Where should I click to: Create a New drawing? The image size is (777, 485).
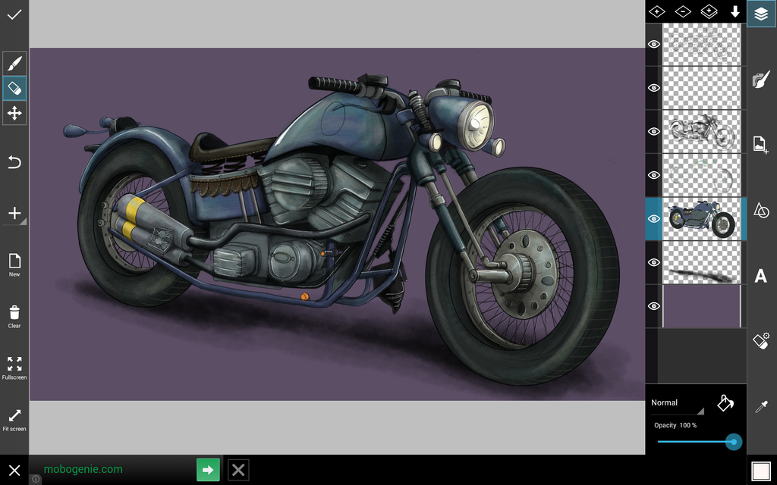[14, 265]
